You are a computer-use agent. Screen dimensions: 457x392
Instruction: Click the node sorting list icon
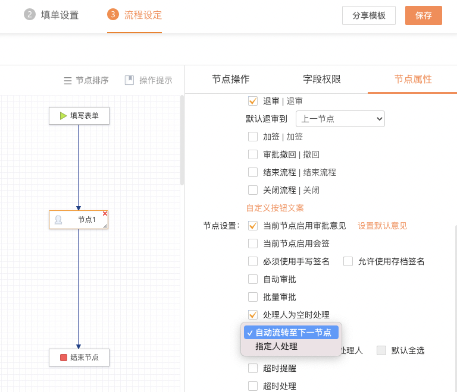pyautogui.click(x=68, y=80)
